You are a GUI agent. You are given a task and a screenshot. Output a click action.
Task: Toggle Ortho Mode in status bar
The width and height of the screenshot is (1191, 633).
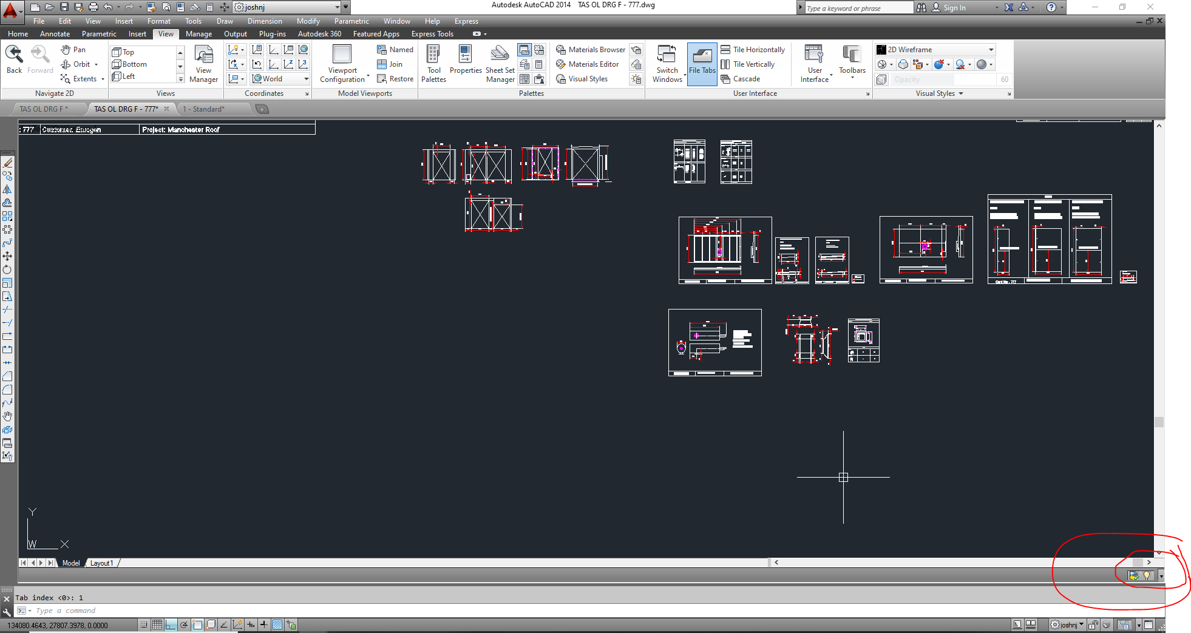[x=171, y=625]
